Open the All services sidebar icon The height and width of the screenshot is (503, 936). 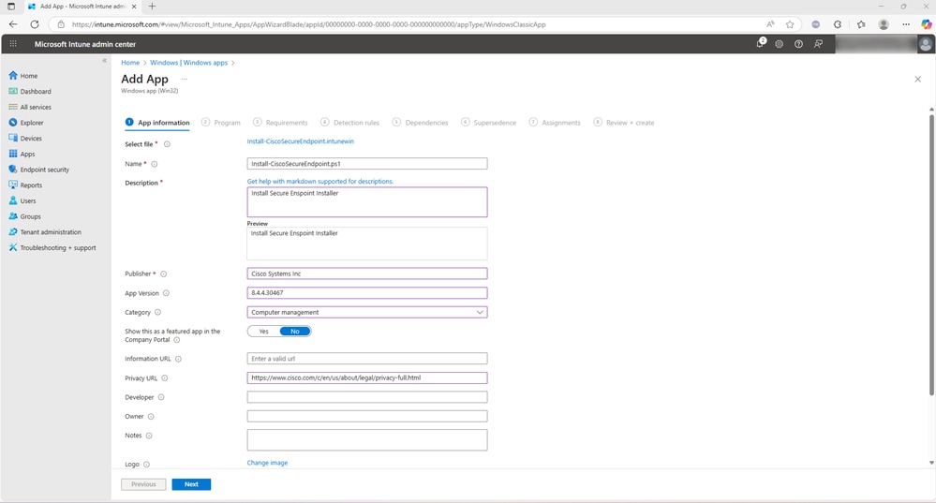[12, 107]
